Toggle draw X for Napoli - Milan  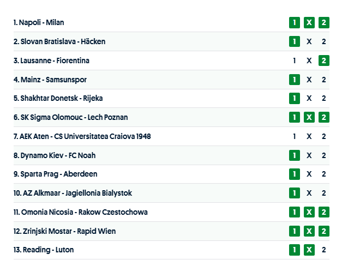[x=309, y=22]
